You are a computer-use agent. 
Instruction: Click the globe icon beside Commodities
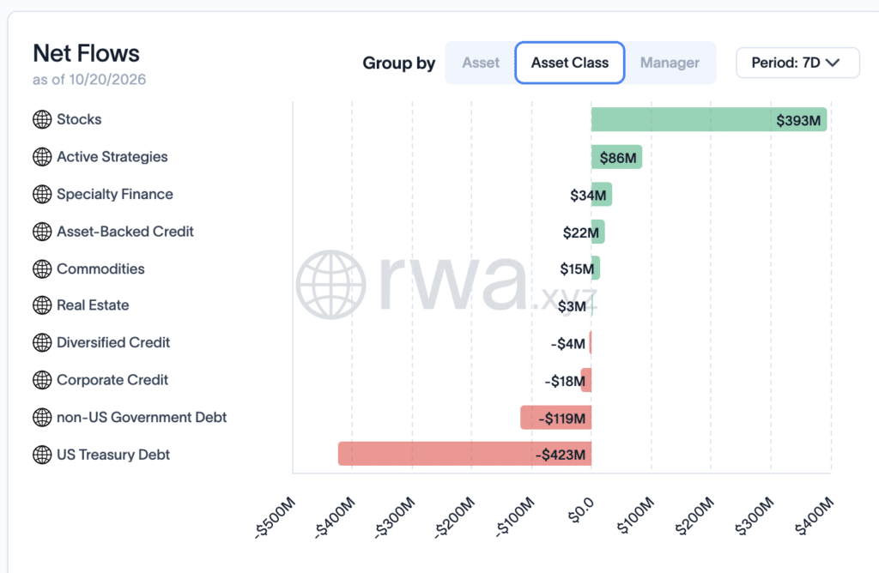[x=42, y=268]
